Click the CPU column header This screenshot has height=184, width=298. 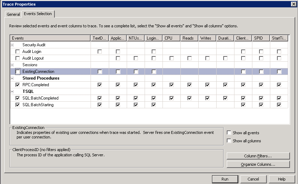coord(171,38)
